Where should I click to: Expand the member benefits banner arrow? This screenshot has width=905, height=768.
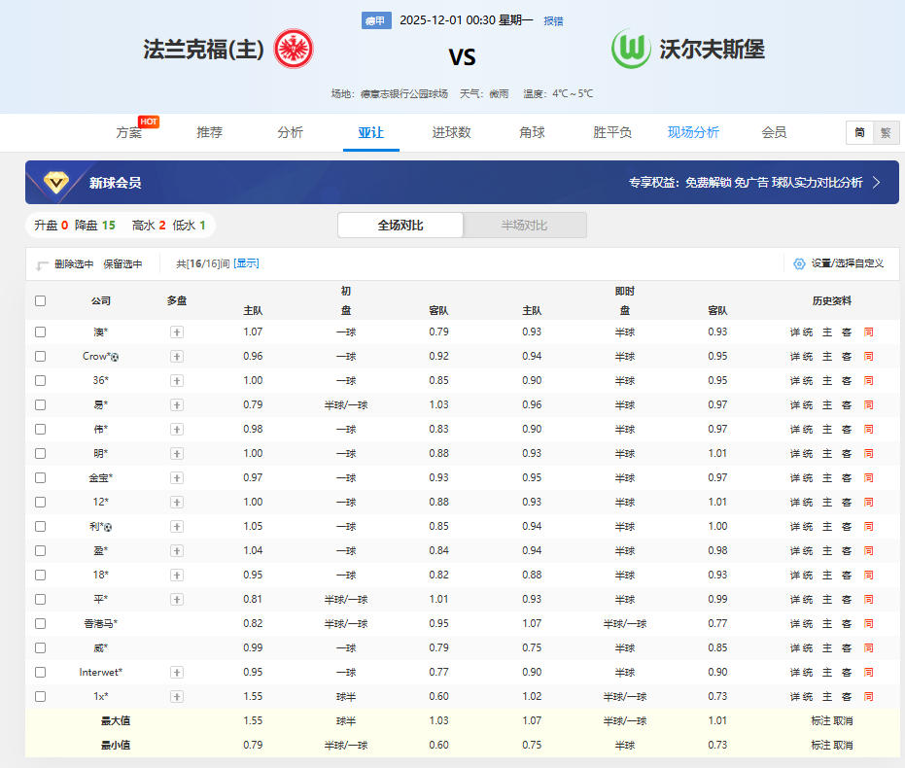tap(876, 182)
